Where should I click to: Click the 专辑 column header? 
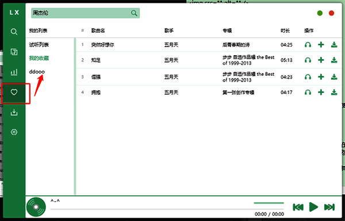(227, 30)
